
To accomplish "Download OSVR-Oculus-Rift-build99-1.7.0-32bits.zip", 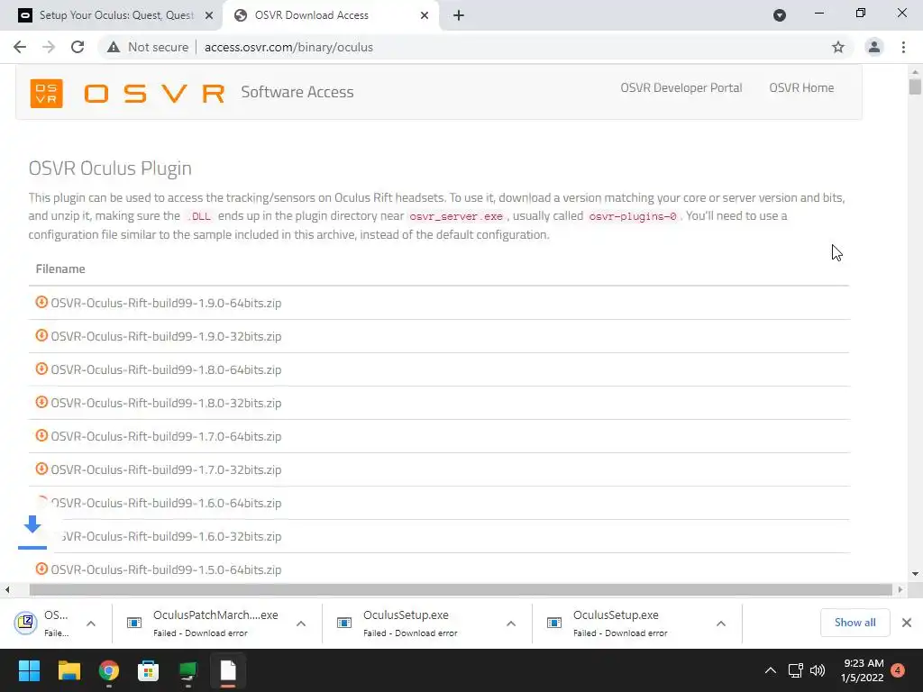I will click(x=166, y=469).
